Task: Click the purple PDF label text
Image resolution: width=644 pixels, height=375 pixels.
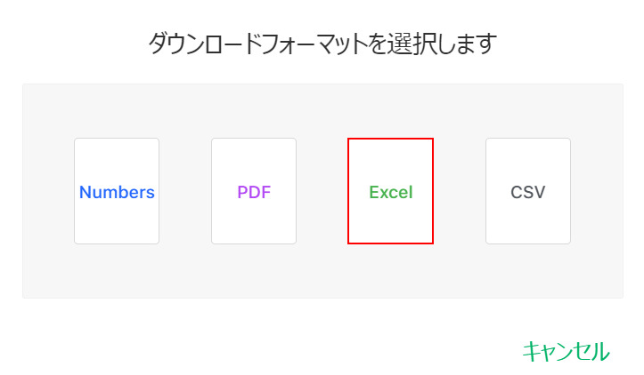Action: [x=254, y=192]
